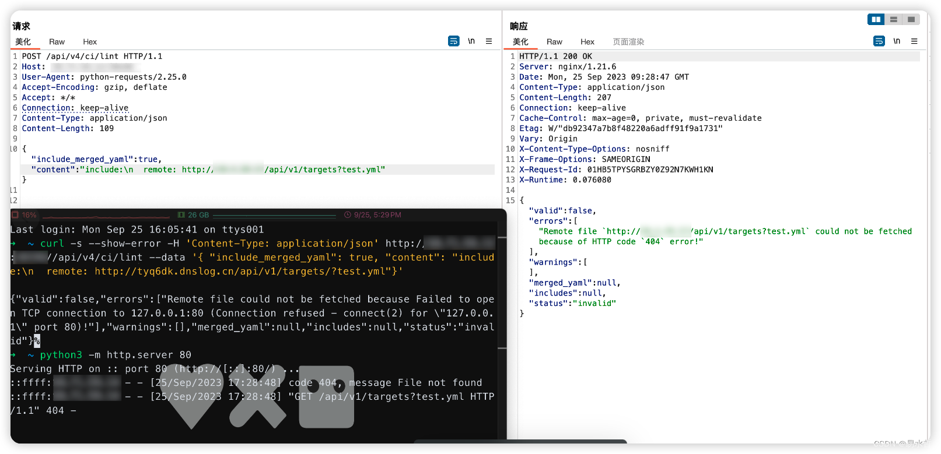The width and height of the screenshot is (941, 454).
Task: Click the Content-Length: 207 response header
Action: tap(565, 98)
